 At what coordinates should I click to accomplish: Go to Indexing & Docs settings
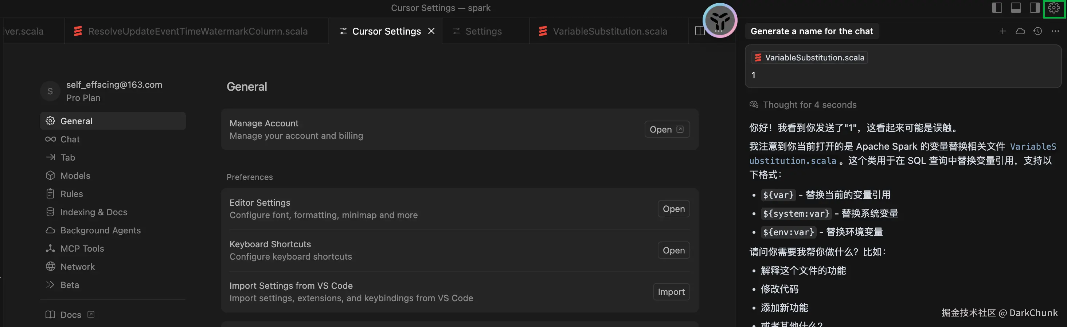pos(94,212)
